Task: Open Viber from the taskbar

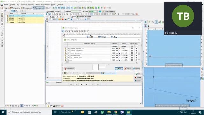Action: [122, 112]
